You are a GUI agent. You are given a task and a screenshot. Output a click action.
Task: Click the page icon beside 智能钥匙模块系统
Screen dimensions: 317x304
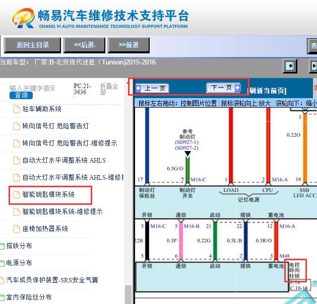pos(16,195)
